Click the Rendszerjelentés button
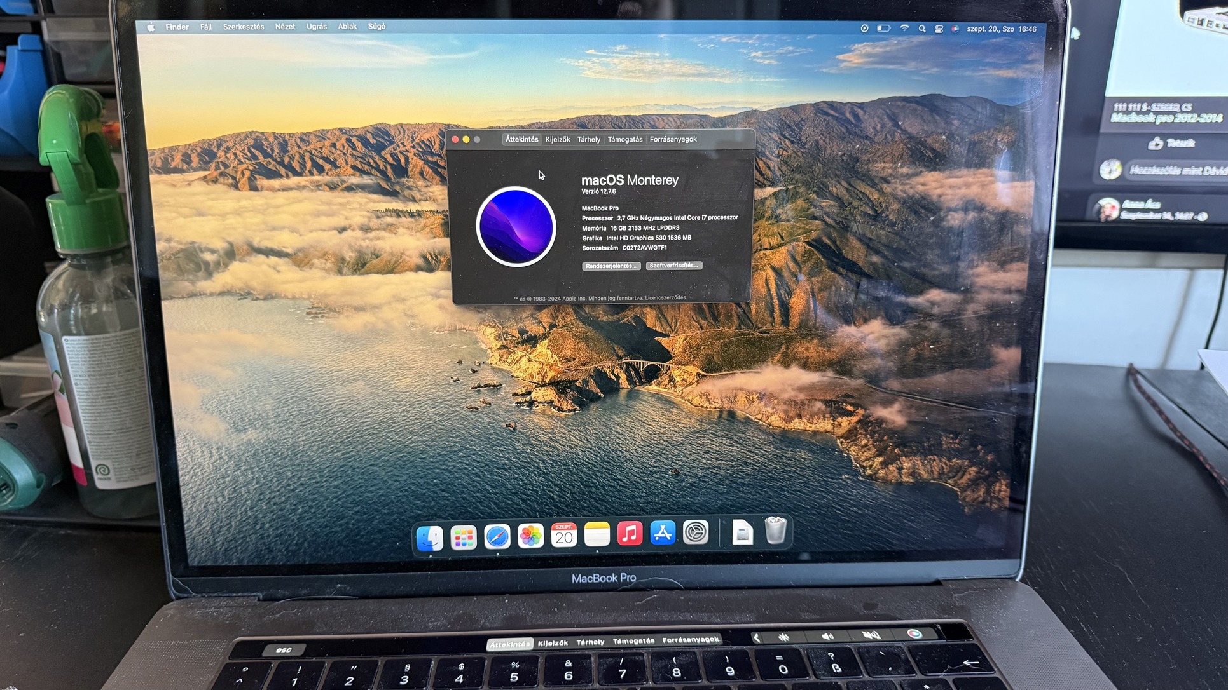The image size is (1228, 690). (x=611, y=266)
